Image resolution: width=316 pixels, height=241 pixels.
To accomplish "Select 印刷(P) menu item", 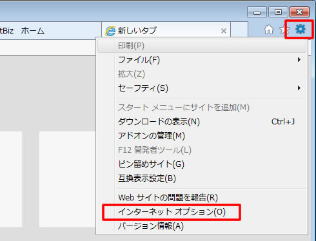I will tap(202, 46).
